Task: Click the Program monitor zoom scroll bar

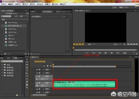Action: click(105, 50)
